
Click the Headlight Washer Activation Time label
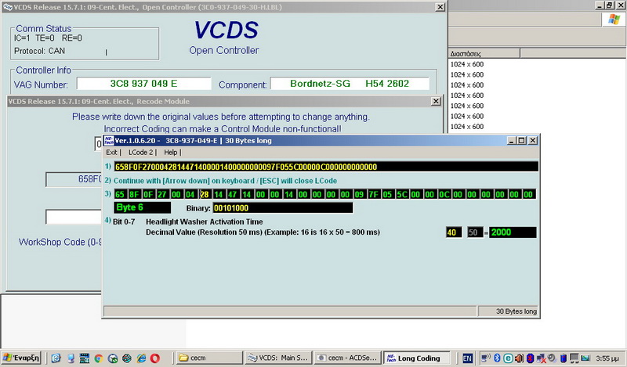(x=205, y=221)
